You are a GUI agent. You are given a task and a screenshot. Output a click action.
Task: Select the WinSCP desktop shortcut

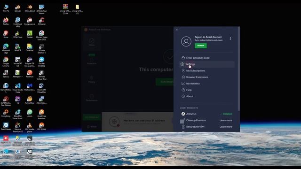18,48
